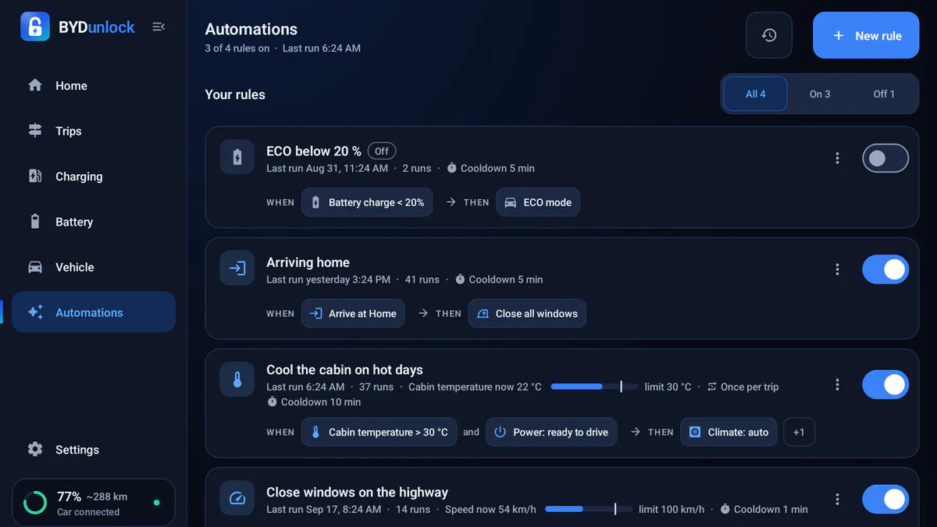The height and width of the screenshot is (527, 937).
Task: Click the Off badge next to ECO below 20 %
Action: 382,151
